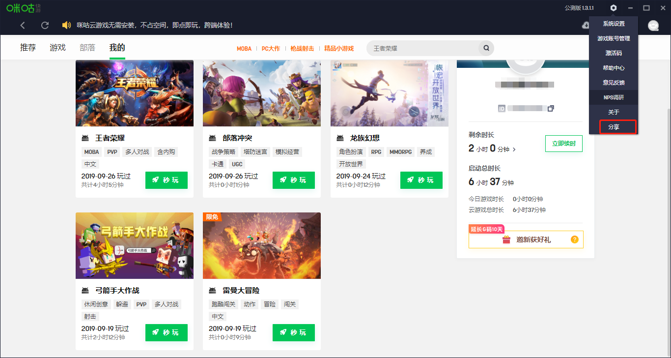This screenshot has height=358, width=671.
Task: Click the PC大作 category link
Action: (271, 49)
